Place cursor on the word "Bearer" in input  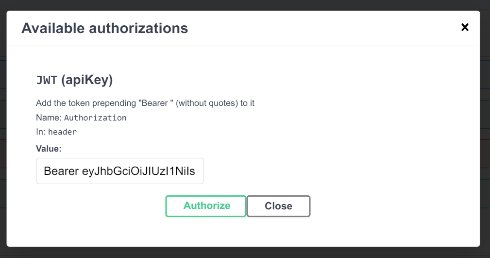(61, 171)
